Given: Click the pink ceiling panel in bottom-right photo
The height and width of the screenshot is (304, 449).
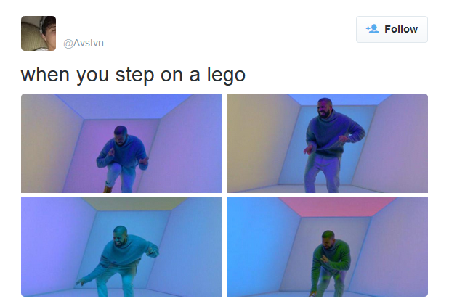Looking at the screenshot, I should pos(338,207).
